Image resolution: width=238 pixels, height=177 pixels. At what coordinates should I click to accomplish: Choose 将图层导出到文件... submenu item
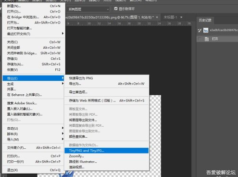click(107, 120)
